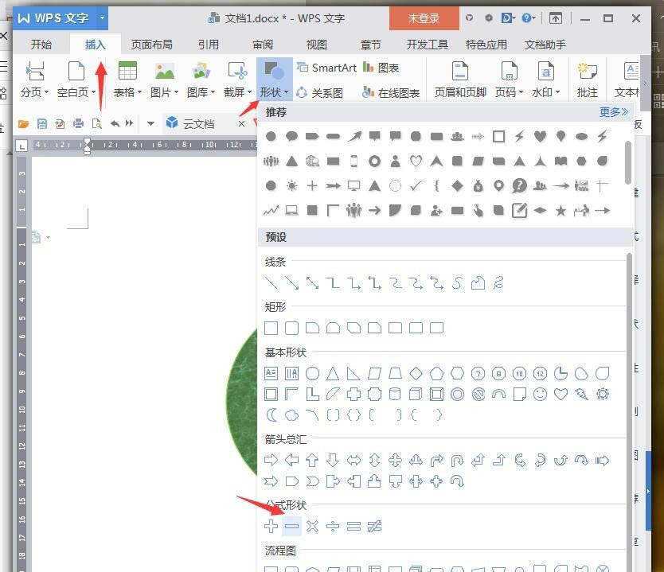Open the 开发工具 tab
Viewport: 664px width, 572px height.
click(427, 45)
